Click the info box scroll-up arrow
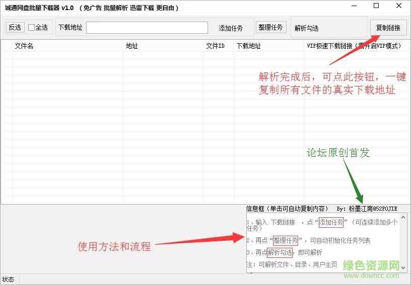The height and width of the screenshot is (285, 411). (x=403, y=217)
